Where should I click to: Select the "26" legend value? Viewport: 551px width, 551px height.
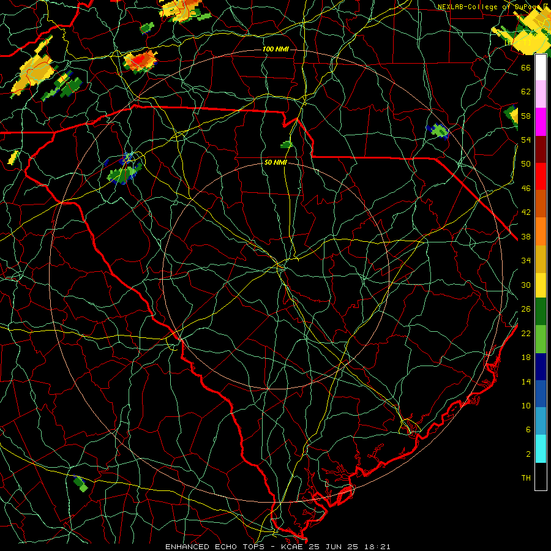[526, 309]
